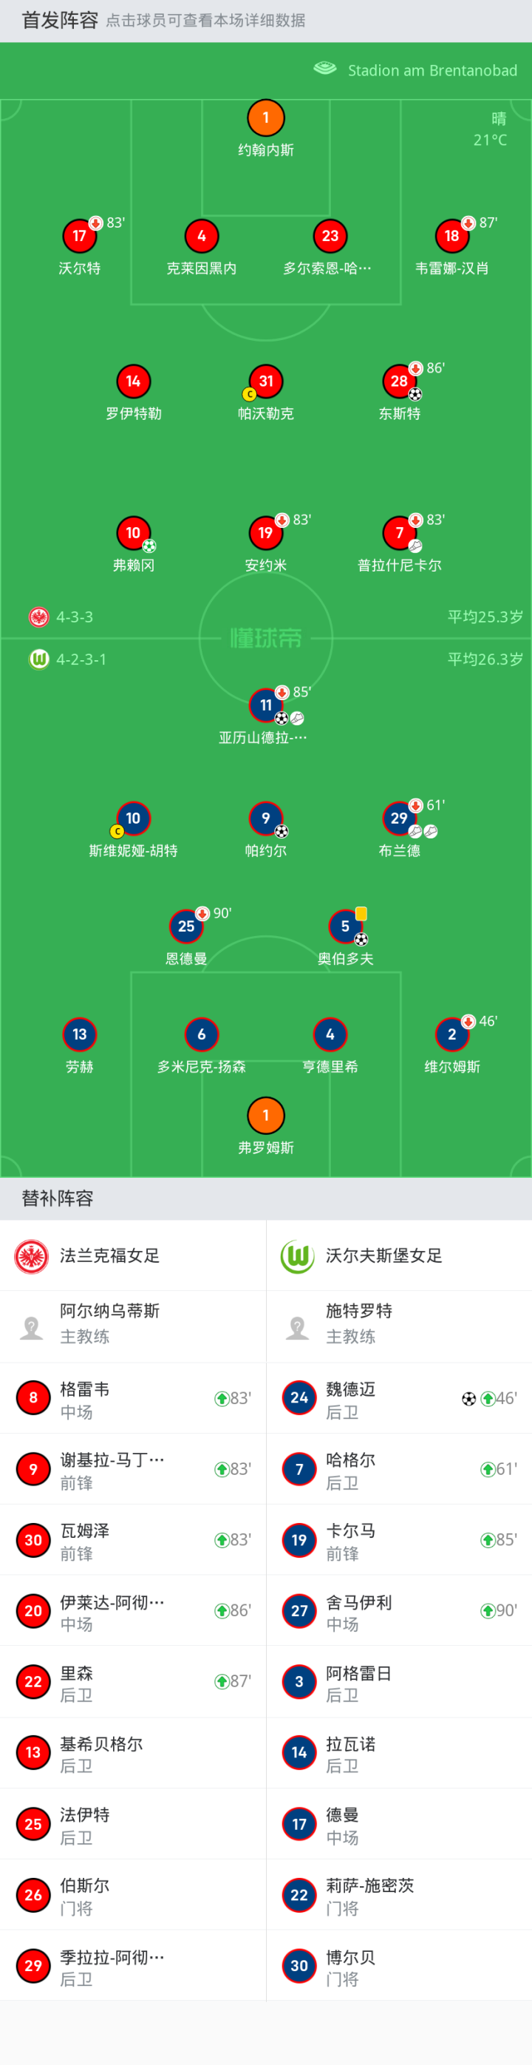Tap 东斯特 number 28 player icon
Screen dimensions: 532x2065
399,382
